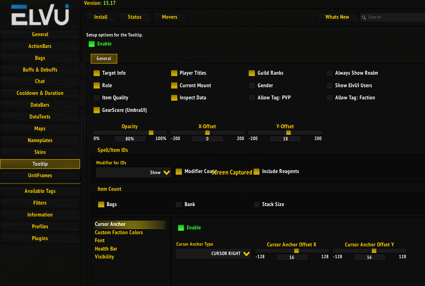Toggle the Modifier Count checkbox
Viewport: 425px width, 286px height.
pos(179,172)
